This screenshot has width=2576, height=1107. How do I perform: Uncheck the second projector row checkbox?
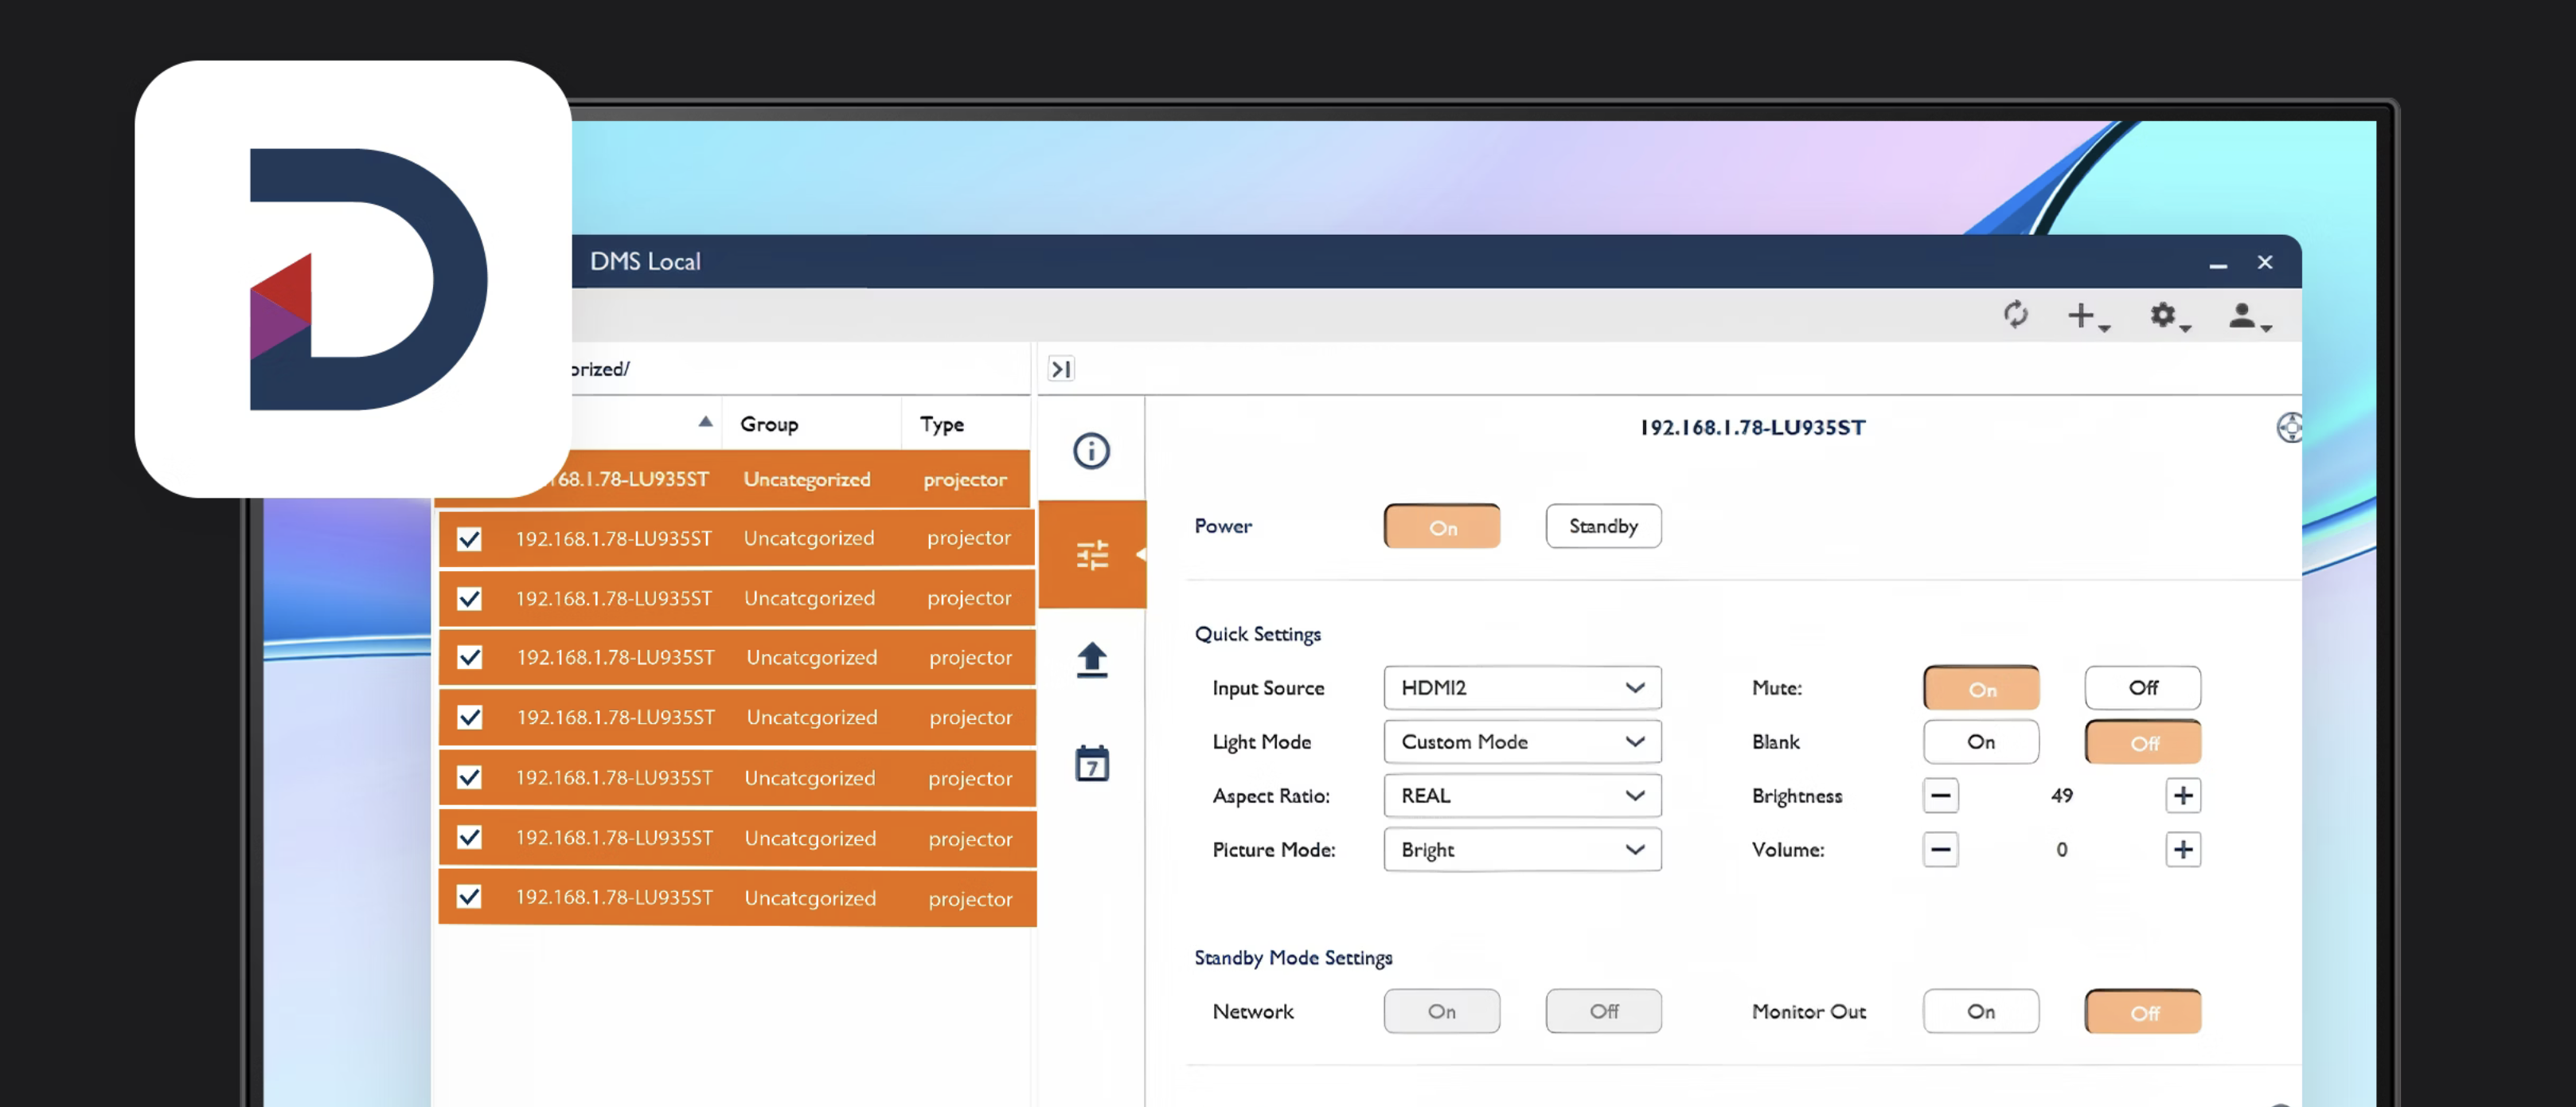point(469,539)
